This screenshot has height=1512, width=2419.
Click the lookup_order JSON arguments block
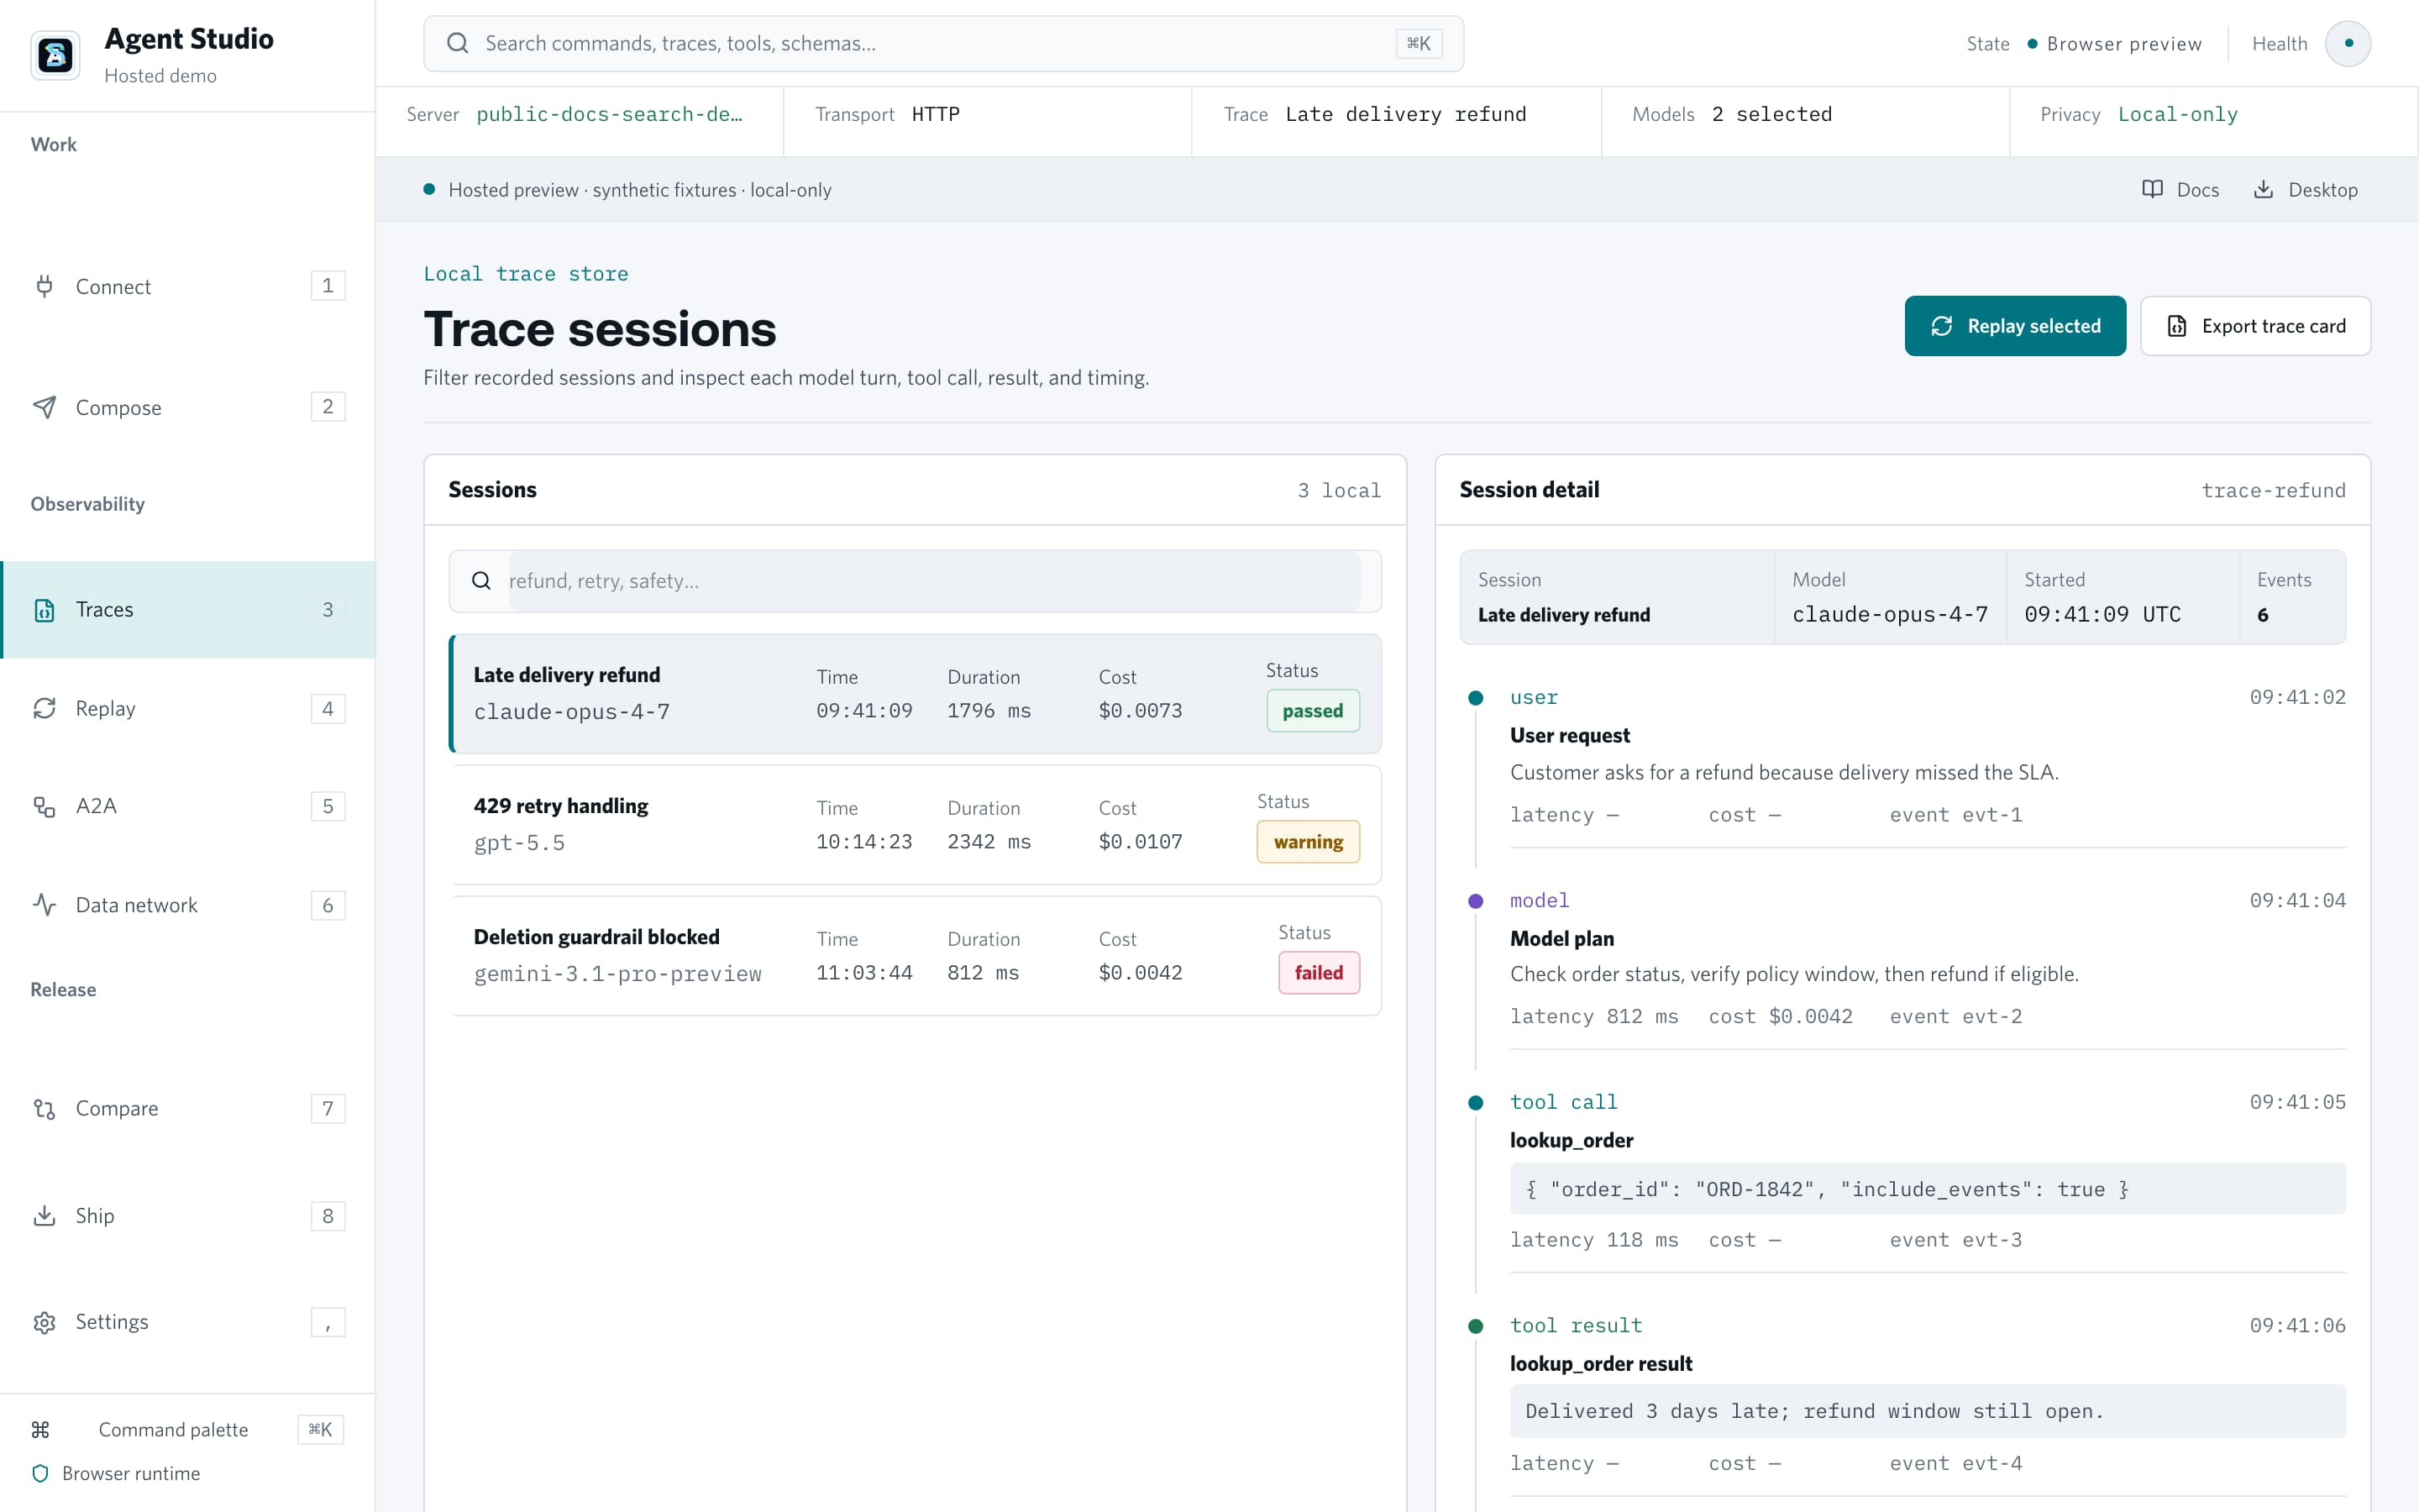point(1927,1189)
